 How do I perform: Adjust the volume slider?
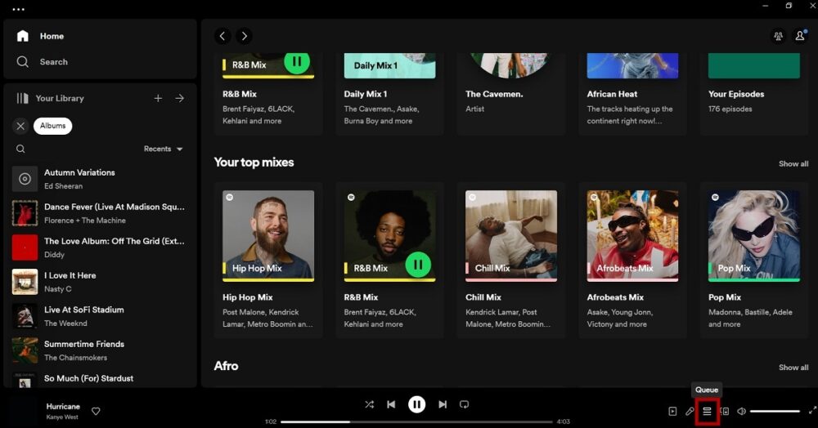click(775, 412)
